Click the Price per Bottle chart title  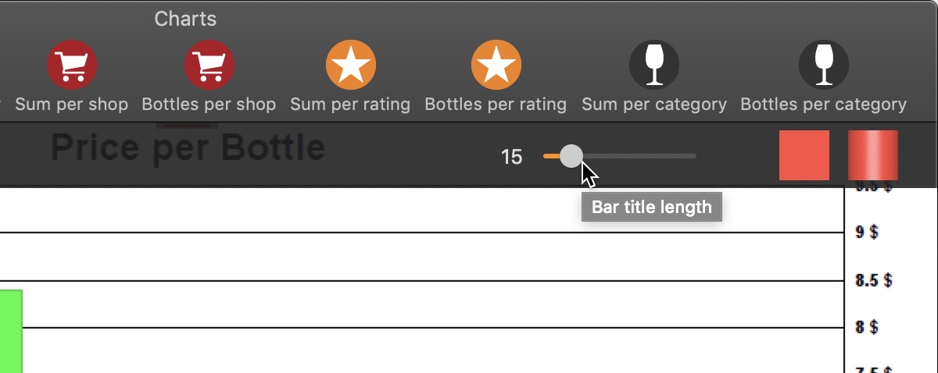point(188,147)
